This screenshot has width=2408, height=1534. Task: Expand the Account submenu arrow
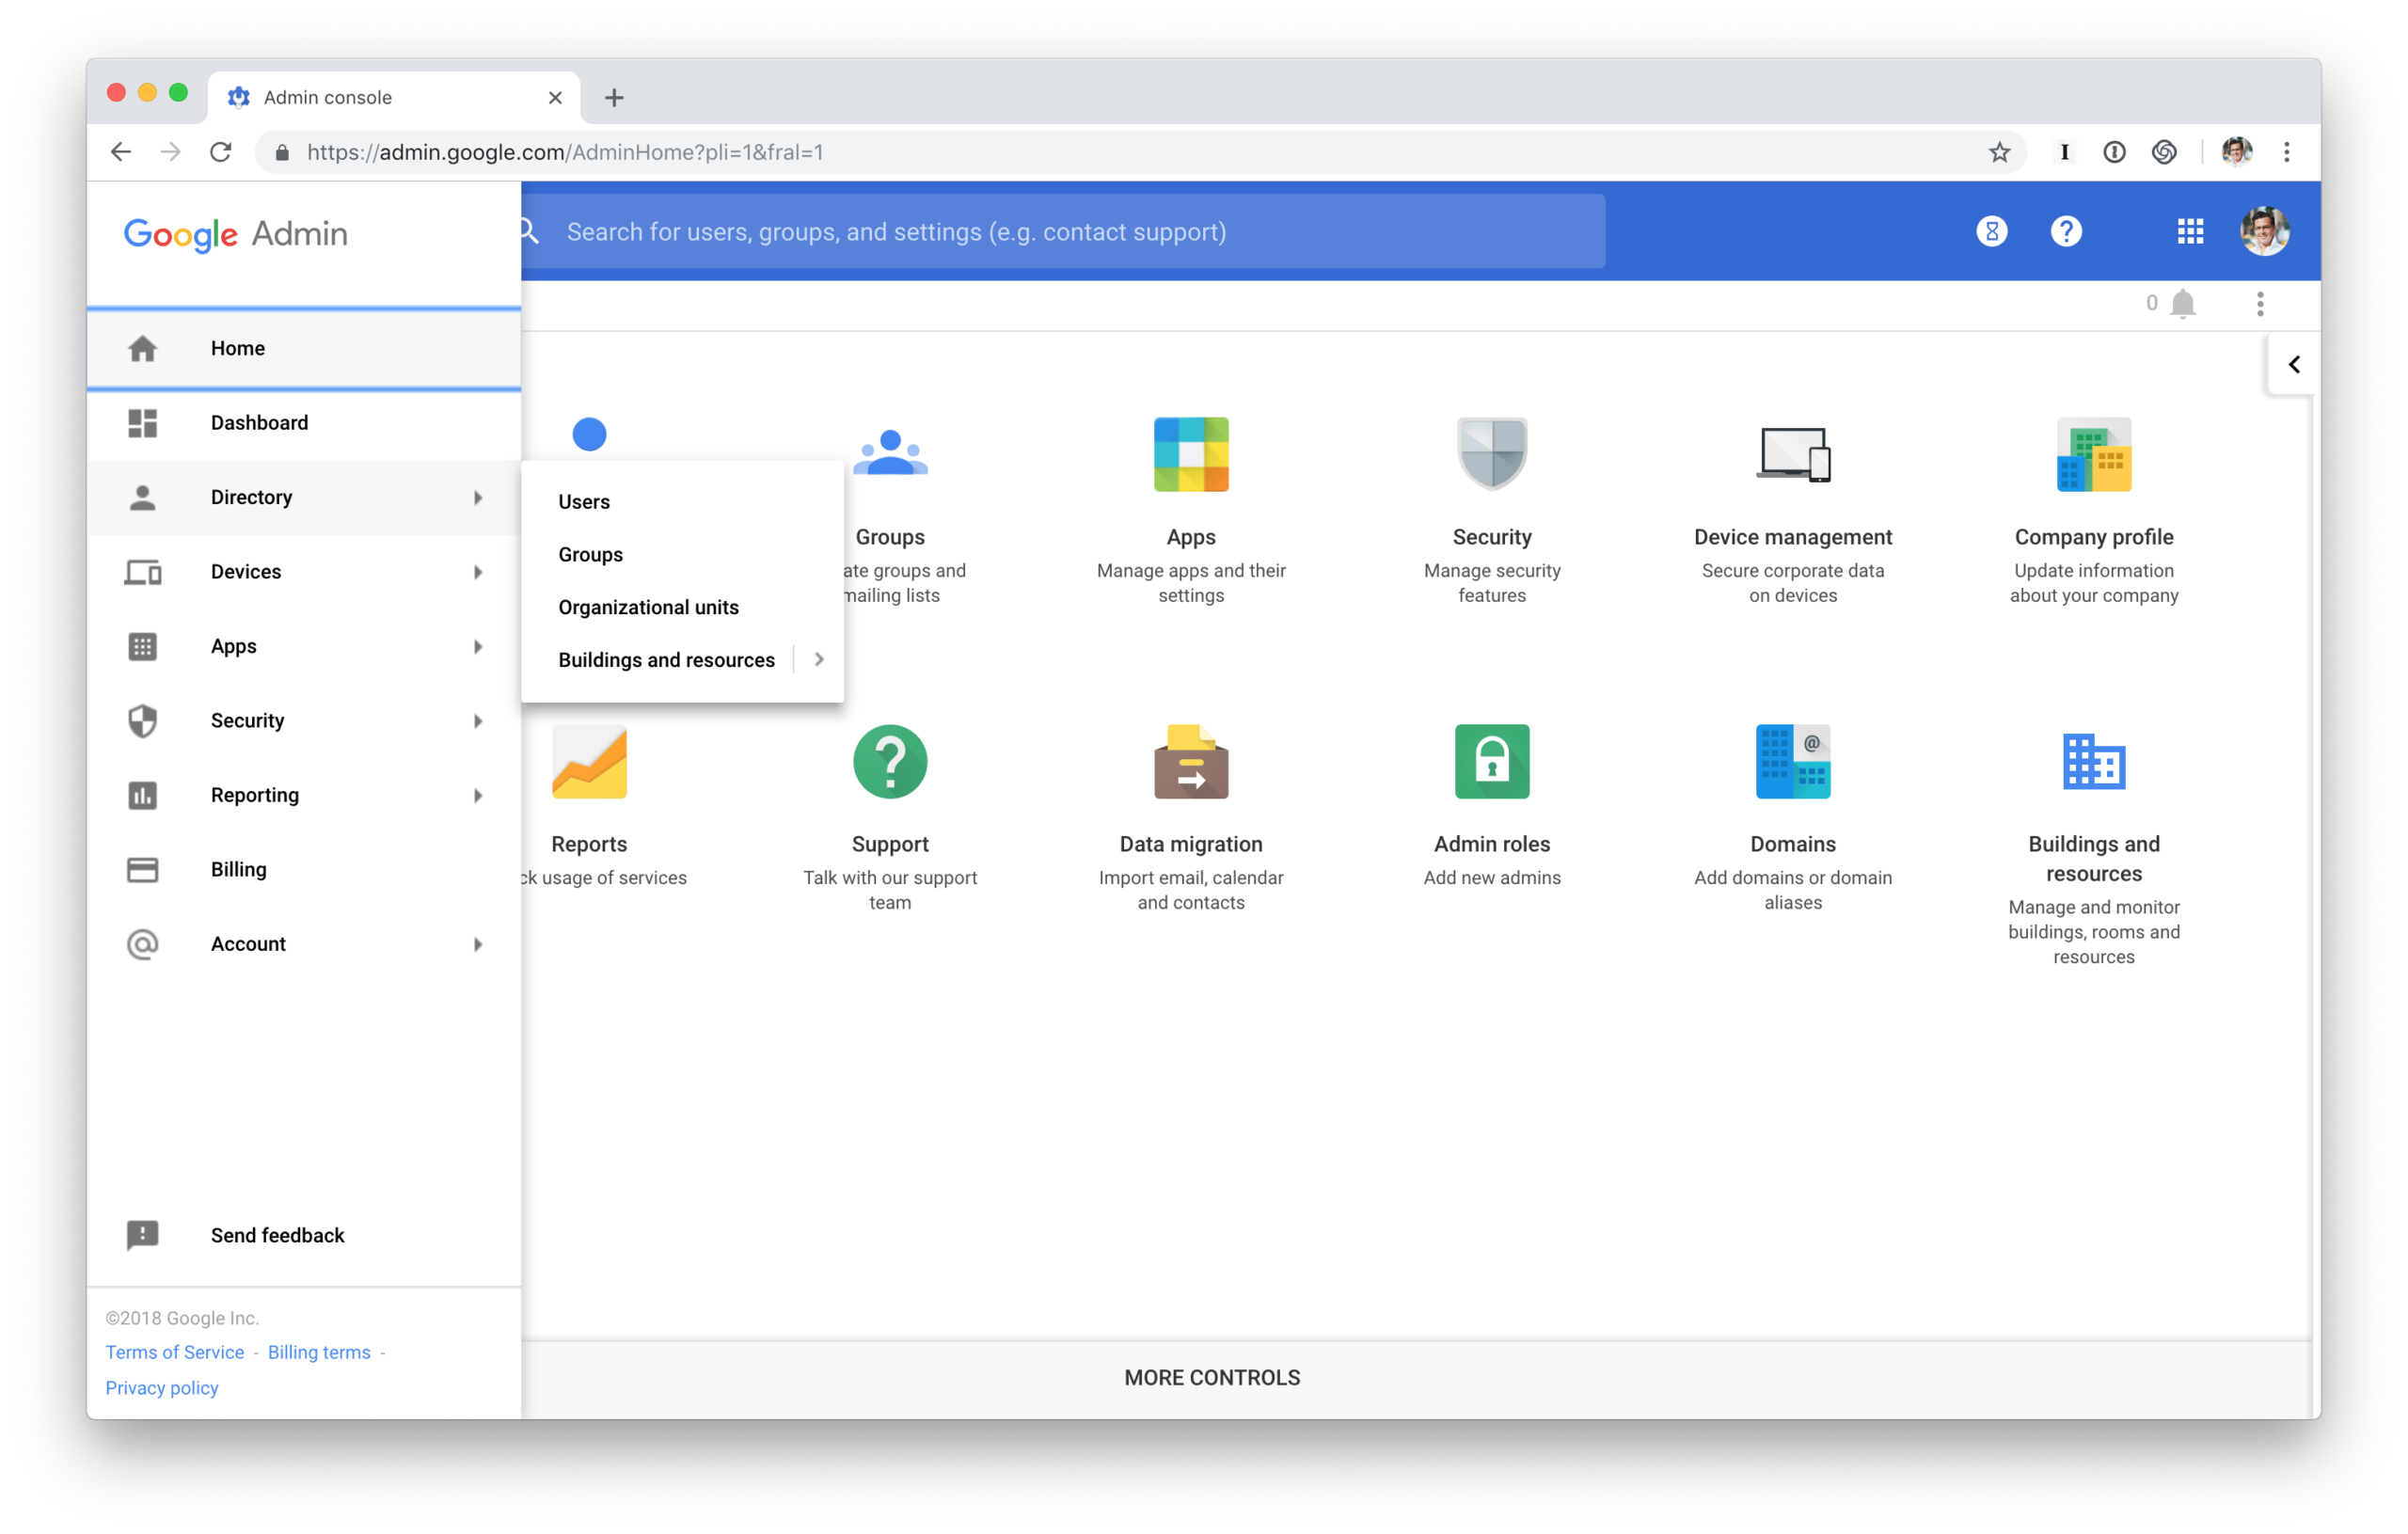click(478, 945)
